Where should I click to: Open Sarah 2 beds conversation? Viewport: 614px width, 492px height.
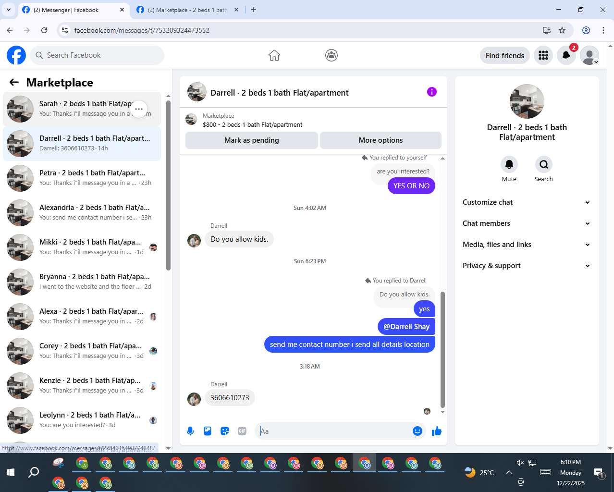coord(82,109)
